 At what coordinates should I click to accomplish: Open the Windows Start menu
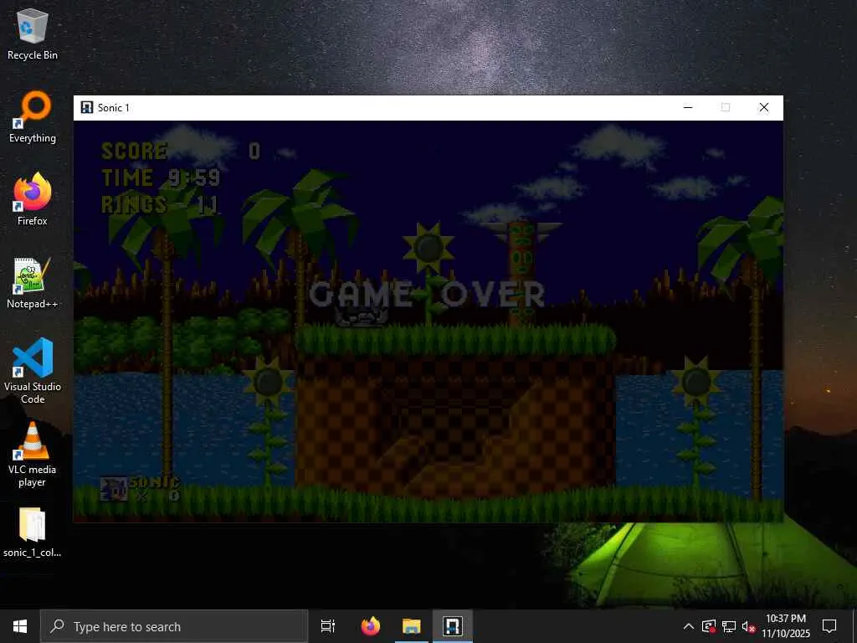(20, 626)
